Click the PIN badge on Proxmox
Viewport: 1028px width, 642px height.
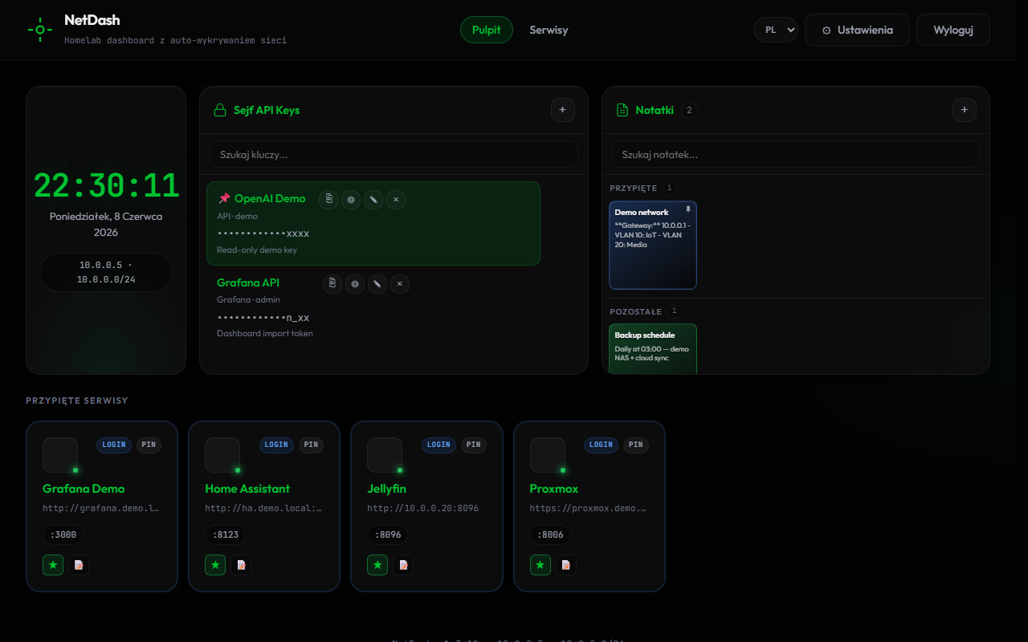coord(636,445)
